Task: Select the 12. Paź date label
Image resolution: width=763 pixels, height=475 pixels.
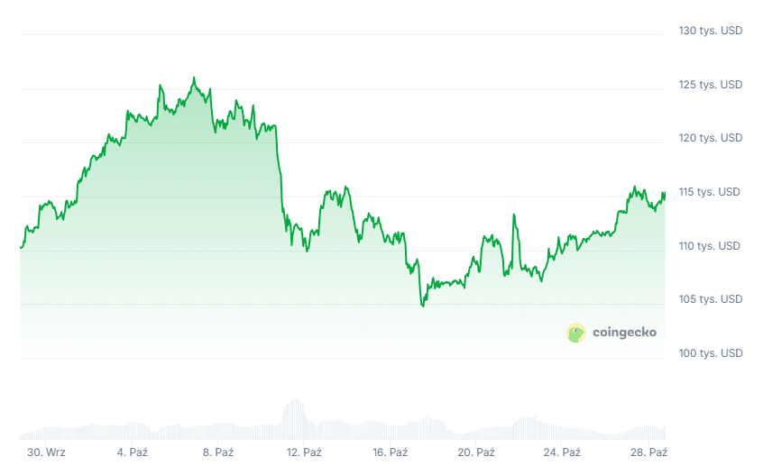Action: [x=305, y=452]
